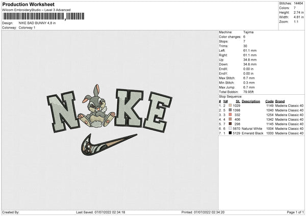Click the Stop Sequence heading
The image size is (306, 216).
click(231, 96)
